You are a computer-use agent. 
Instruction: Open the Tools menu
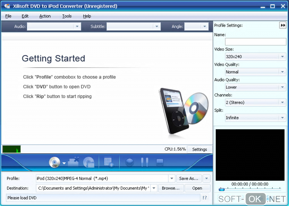coord(67,16)
